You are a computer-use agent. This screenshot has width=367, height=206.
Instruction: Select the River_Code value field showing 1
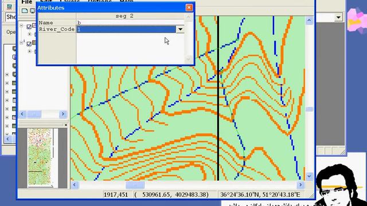pos(126,29)
